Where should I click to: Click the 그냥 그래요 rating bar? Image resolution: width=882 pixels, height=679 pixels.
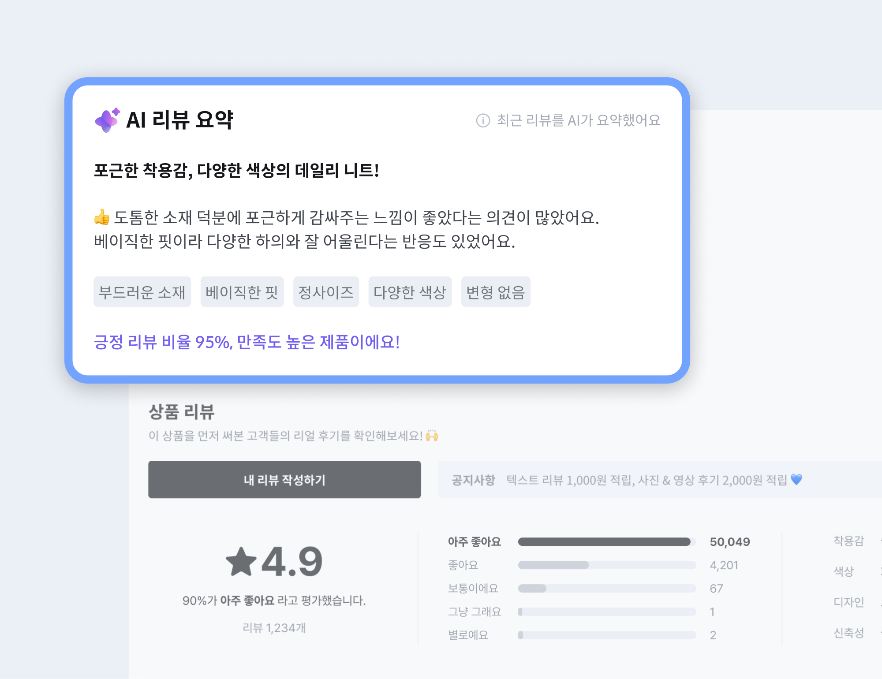coord(606,612)
